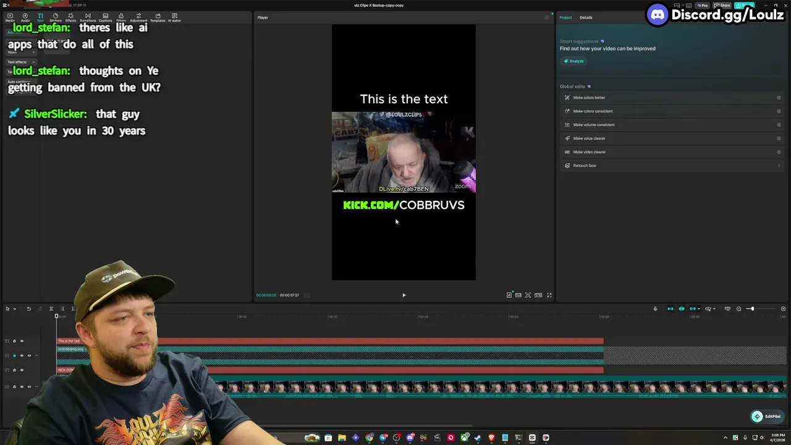Click the Pro badge in title bar
791x445 pixels.
pyautogui.click(x=703, y=5)
